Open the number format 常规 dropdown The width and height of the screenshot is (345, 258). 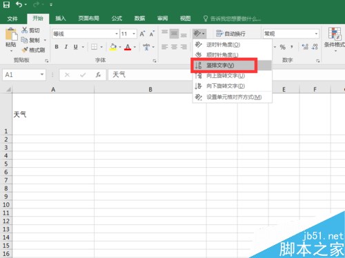[317, 34]
